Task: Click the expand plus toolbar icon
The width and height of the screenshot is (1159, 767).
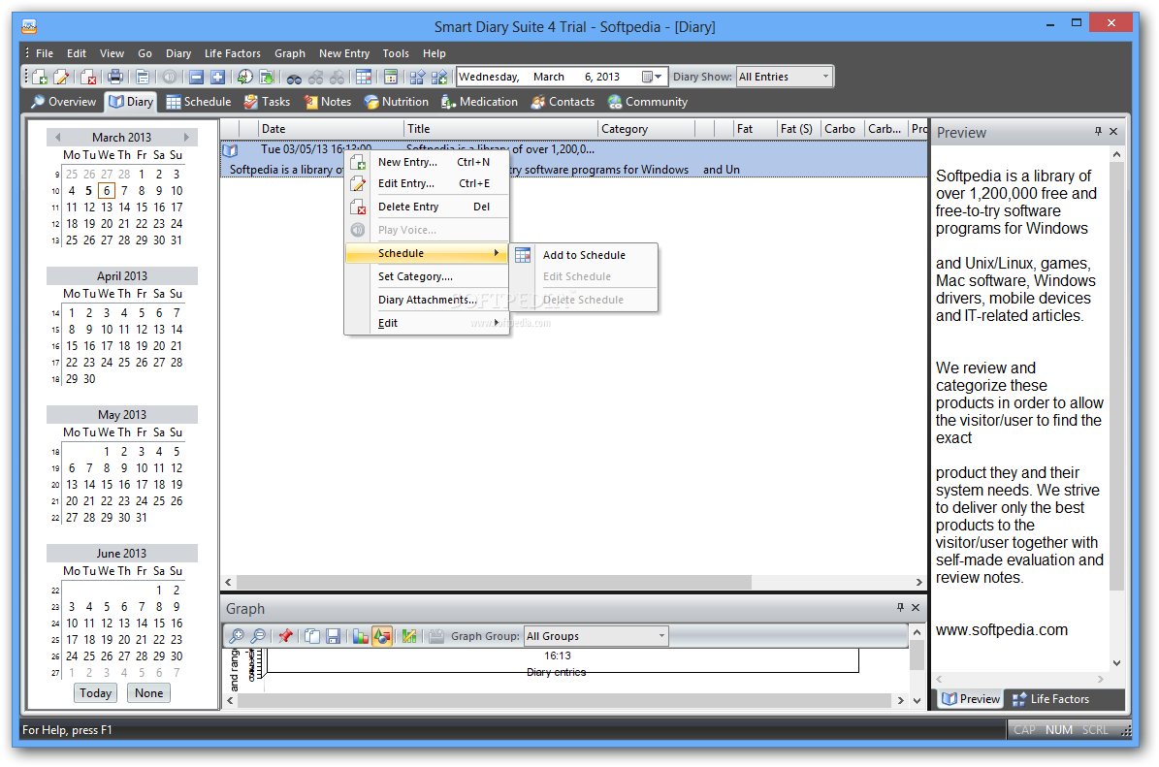Action: point(218,77)
